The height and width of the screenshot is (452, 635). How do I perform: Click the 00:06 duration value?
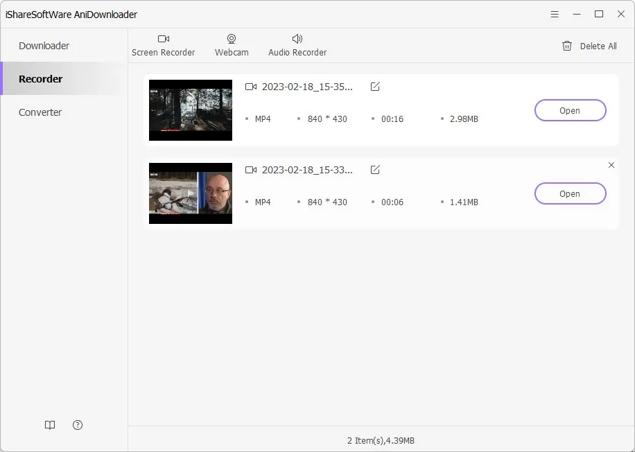pyautogui.click(x=392, y=202)
